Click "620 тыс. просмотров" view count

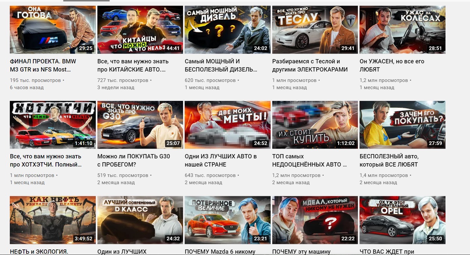pyautogui.click(x=210, y=80)
